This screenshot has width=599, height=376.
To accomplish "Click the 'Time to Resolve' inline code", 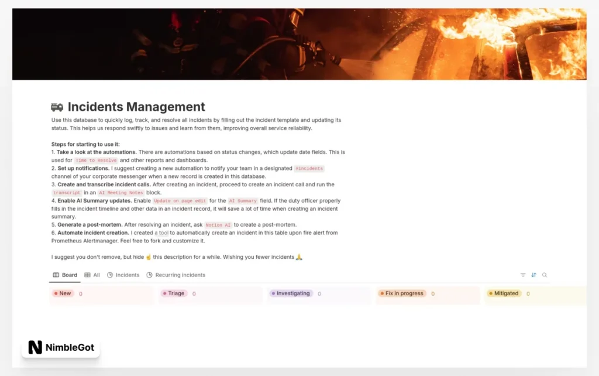I will pos(96,160).
